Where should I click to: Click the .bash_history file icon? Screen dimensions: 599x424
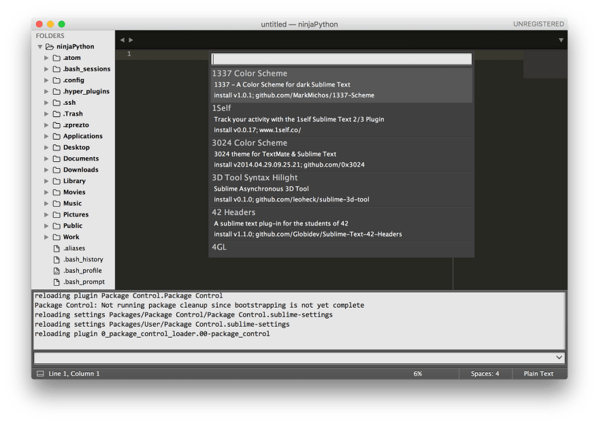(56, 259)
